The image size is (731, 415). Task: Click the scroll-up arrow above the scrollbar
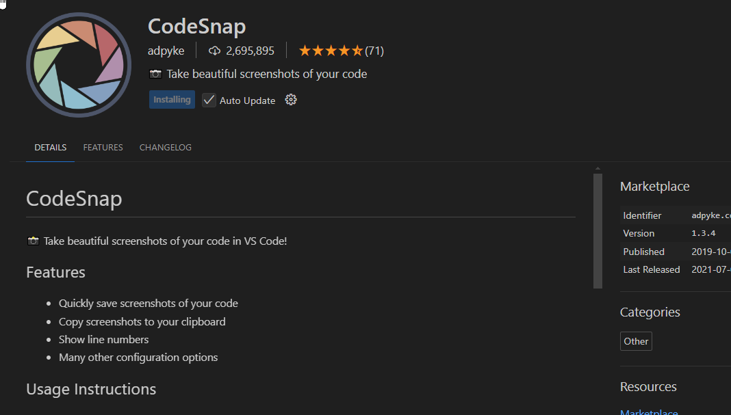pyautogui.click(x=598, y=169)
